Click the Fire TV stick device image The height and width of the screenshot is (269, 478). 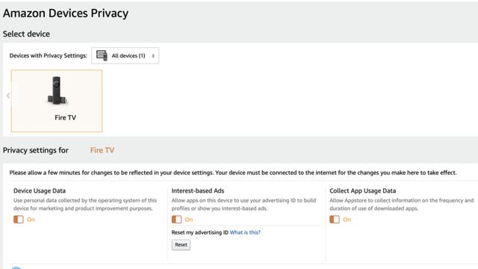[57, 90]
